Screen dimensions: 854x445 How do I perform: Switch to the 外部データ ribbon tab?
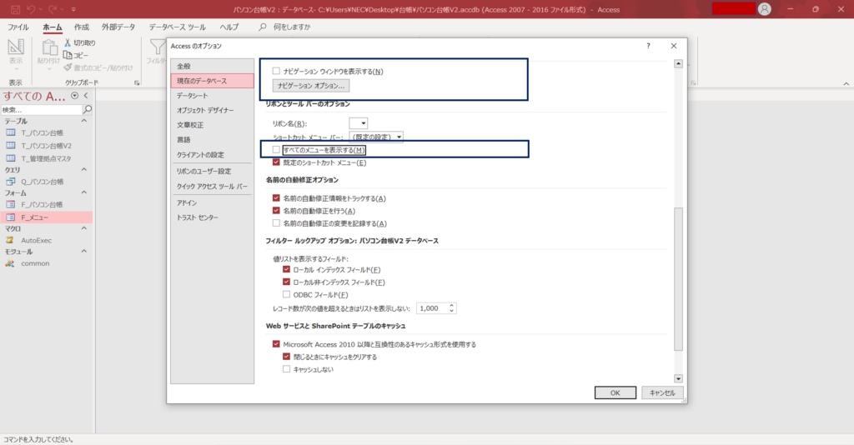point(118,27)
